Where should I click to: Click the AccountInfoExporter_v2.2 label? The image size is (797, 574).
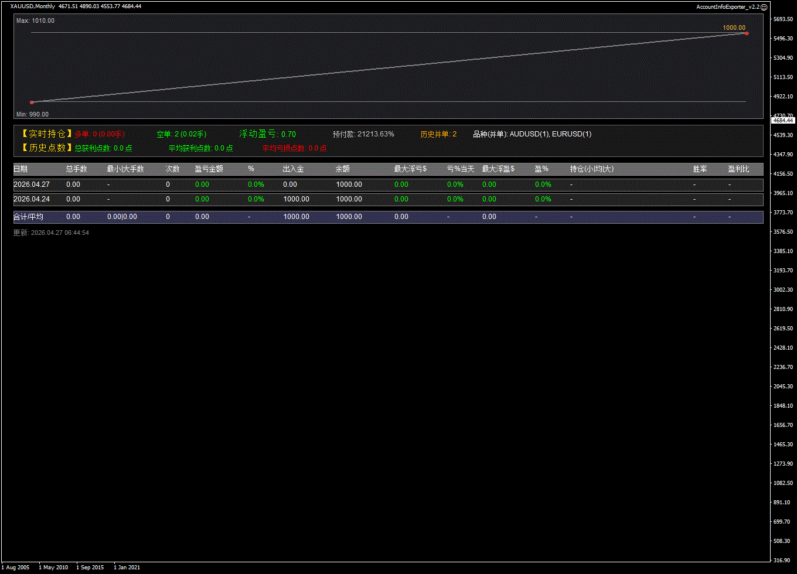727,7
